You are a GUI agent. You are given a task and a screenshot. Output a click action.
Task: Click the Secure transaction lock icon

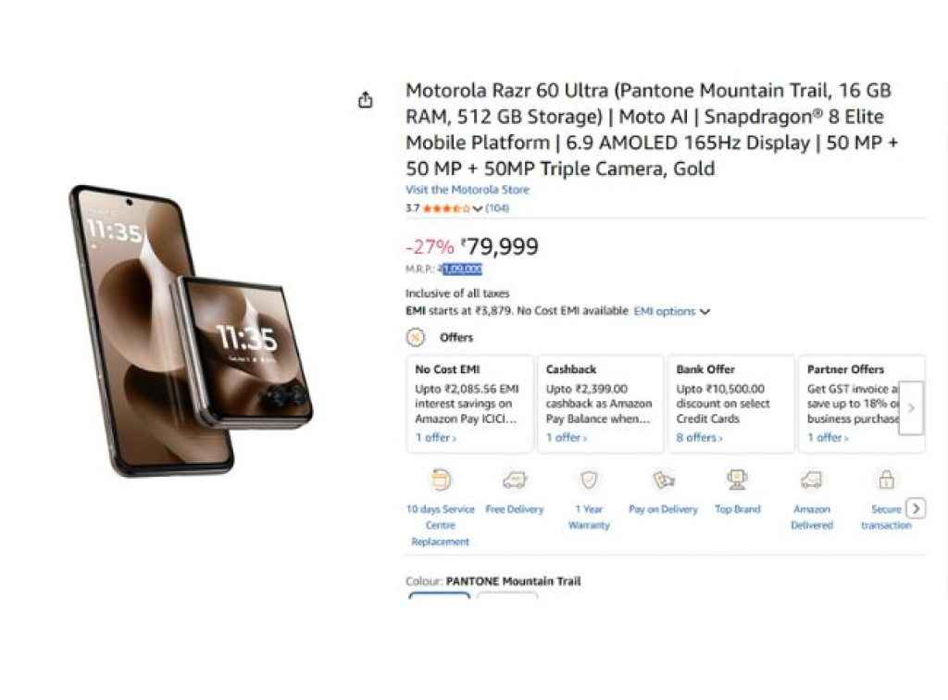(886, 480)
